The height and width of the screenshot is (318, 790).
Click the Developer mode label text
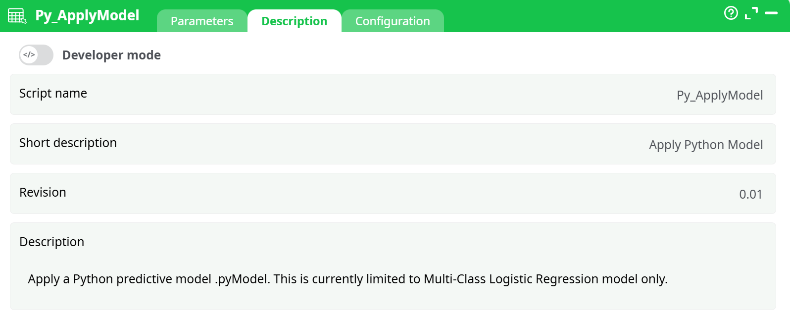pyautogui.click(x=111, y=54)
